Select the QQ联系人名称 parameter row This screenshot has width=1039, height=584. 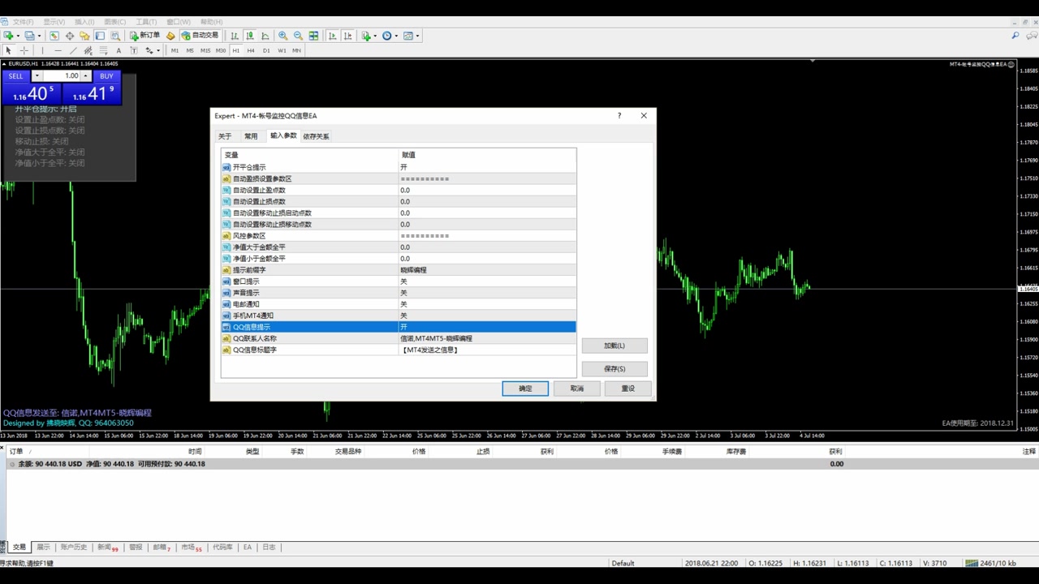[399, 338]
